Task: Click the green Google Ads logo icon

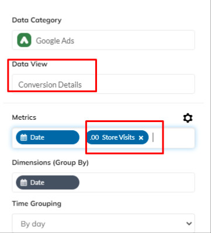Action: pos(24,40)
